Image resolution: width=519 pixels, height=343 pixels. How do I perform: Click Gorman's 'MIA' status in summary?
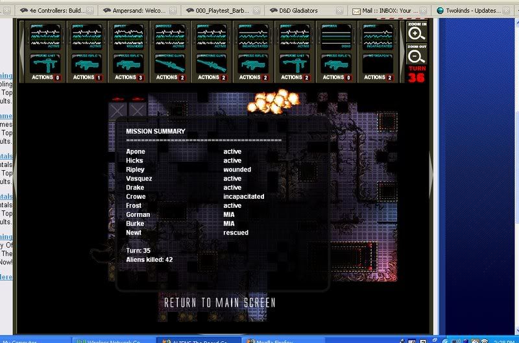point(229,214)
